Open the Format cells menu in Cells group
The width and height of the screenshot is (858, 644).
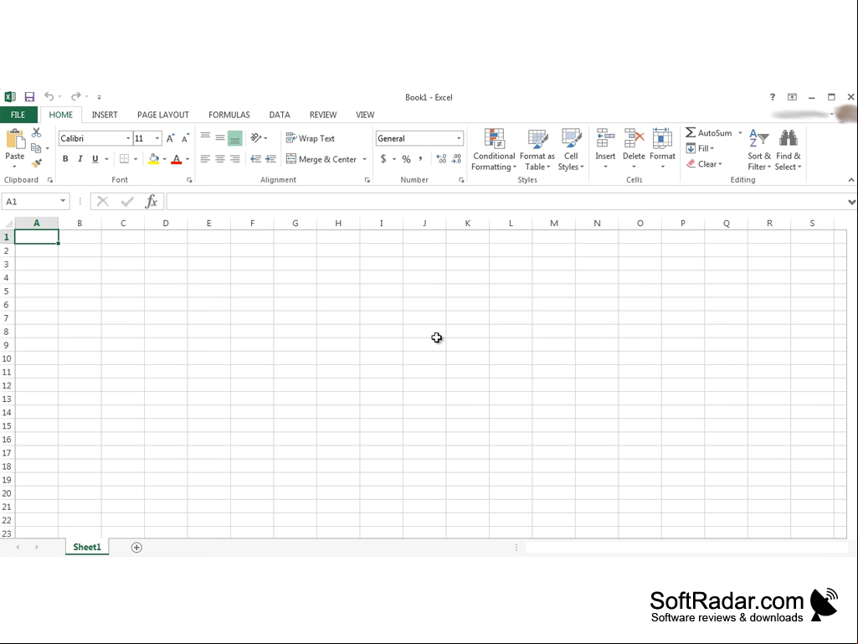click(663, 149)
